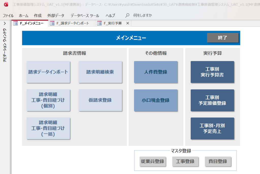Open 小口現金登録
This screenshot has height=174, width=260.
click(x=156, y=100)
